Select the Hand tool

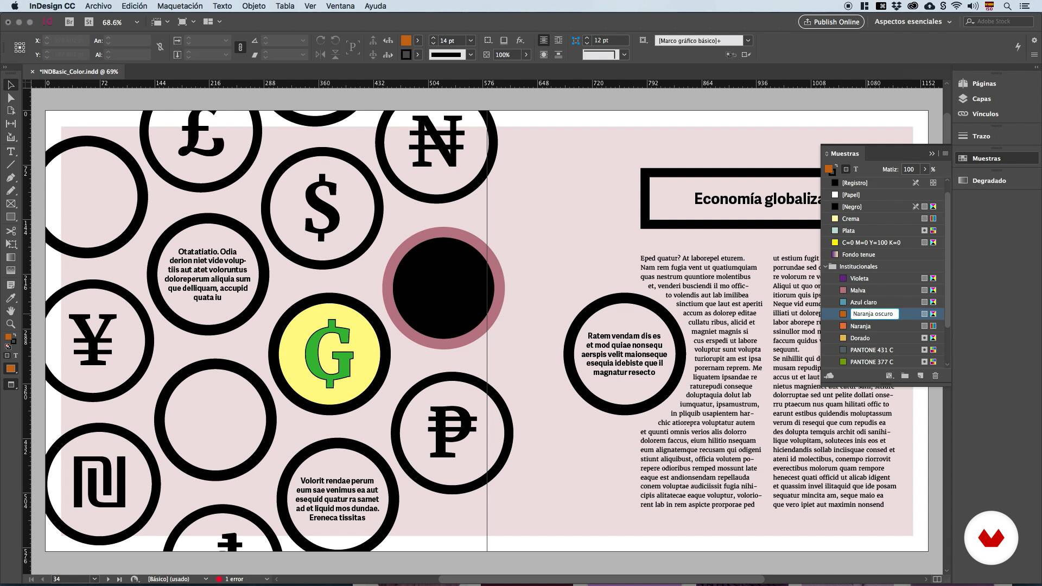tap(10, 311)
